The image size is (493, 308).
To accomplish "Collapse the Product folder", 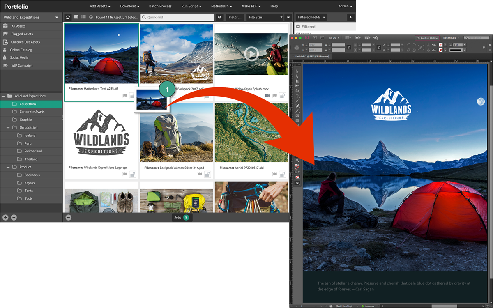I will point(9,167).
